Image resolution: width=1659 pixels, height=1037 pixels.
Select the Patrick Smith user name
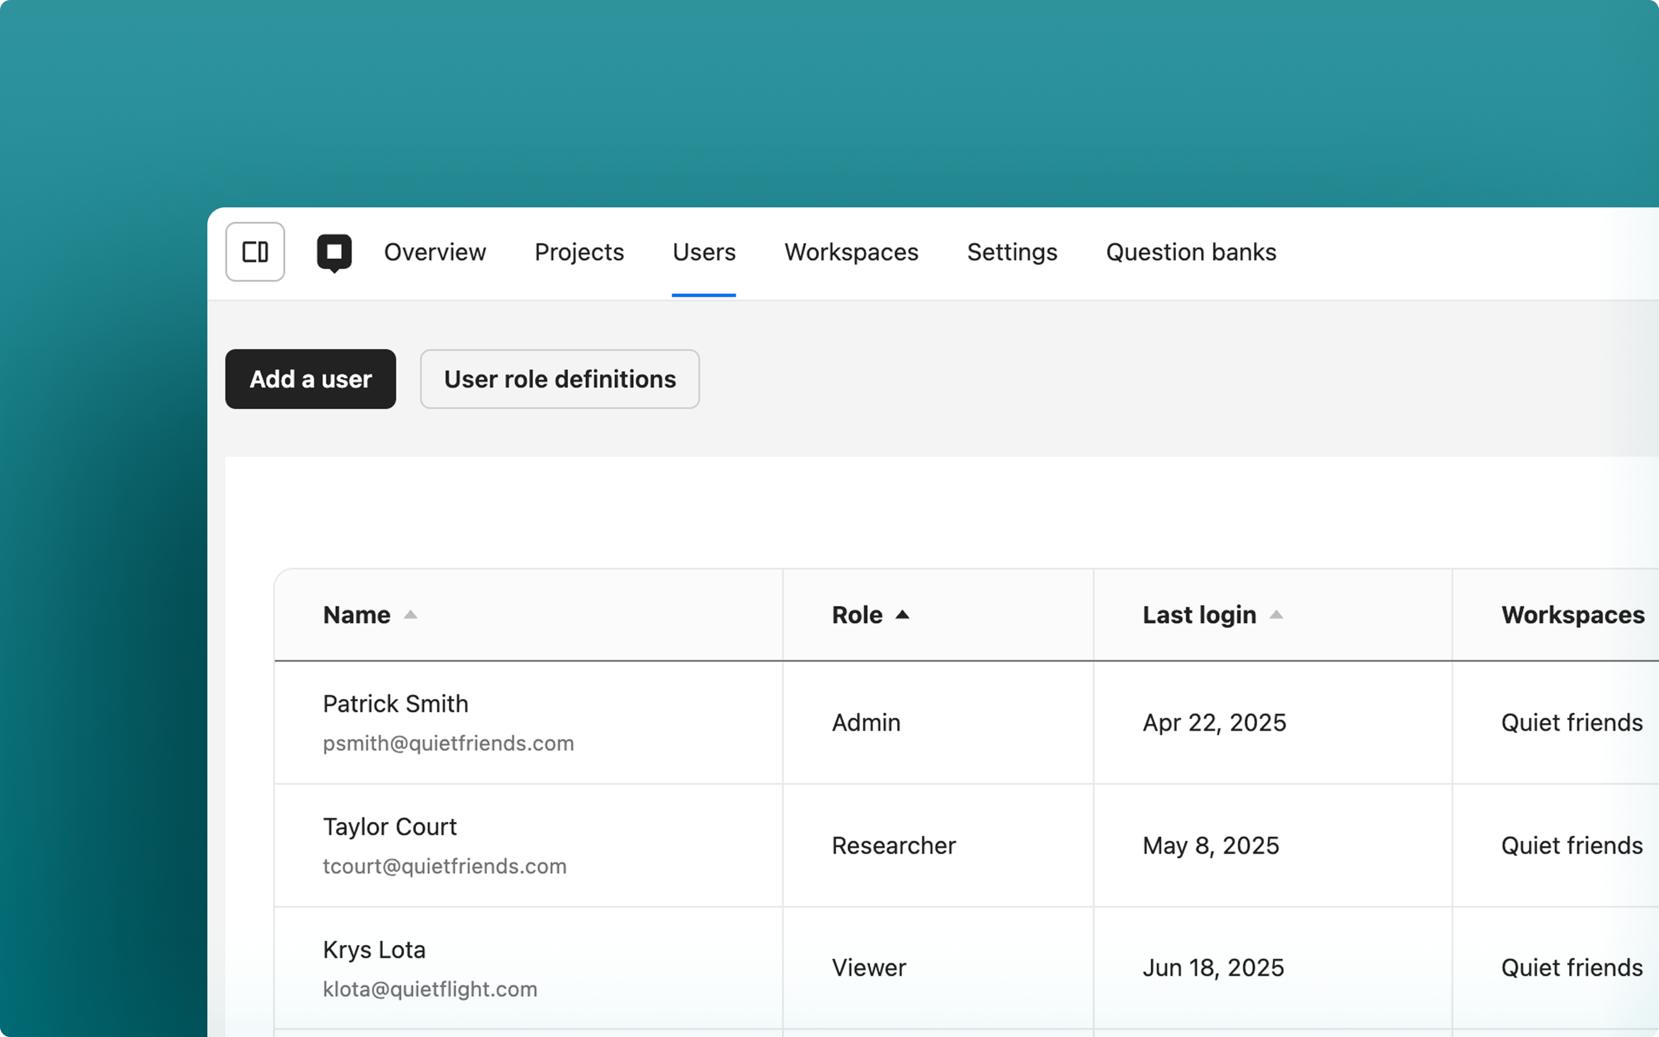click(396, 704)
